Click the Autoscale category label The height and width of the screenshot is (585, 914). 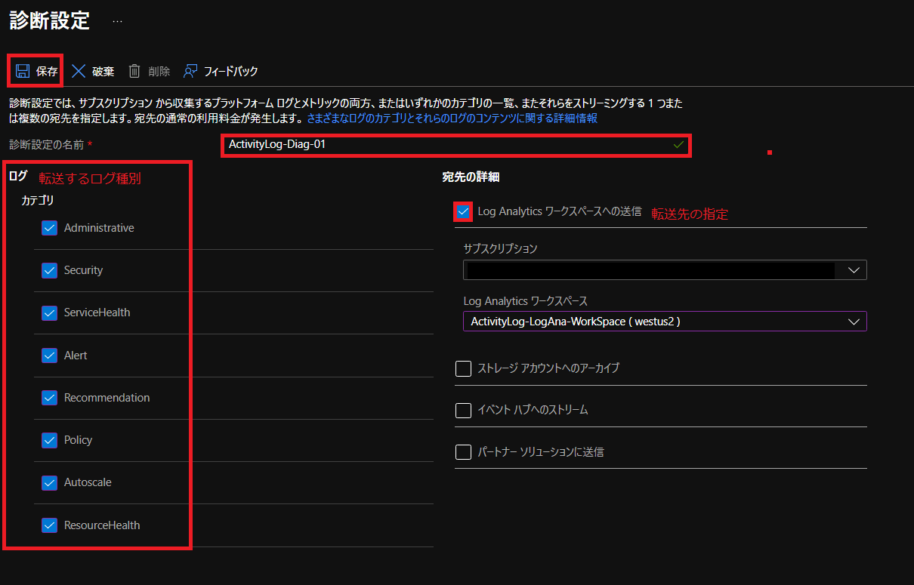88,482
